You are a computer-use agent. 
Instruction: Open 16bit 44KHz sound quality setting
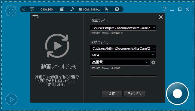click(90, 9)
